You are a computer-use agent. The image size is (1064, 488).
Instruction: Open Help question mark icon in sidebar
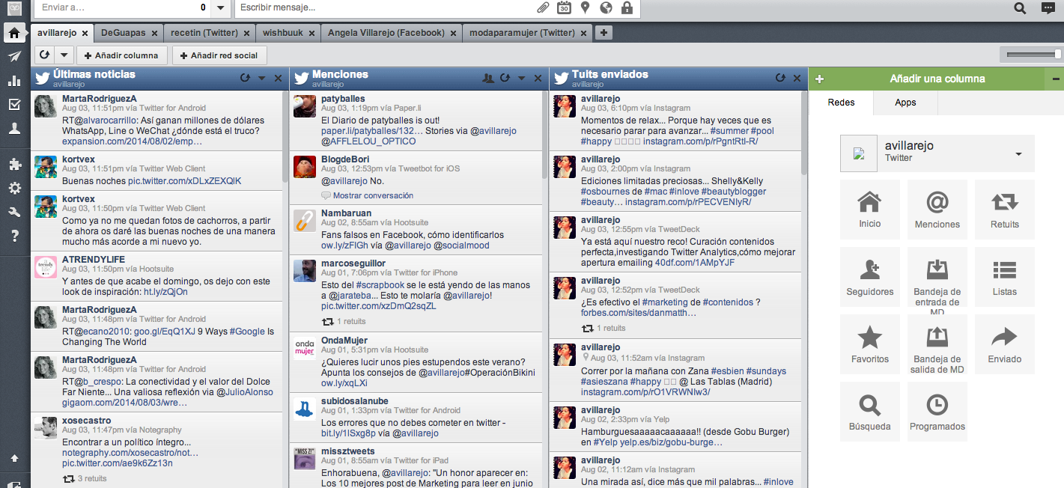point(14,237)
